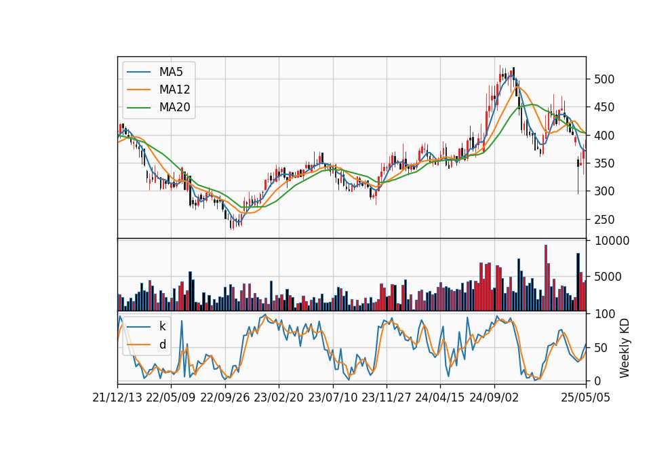Click the 500 price axis label
Image resolution: width=651 pixels, height=468 pixels.
(x=604, y=79)
